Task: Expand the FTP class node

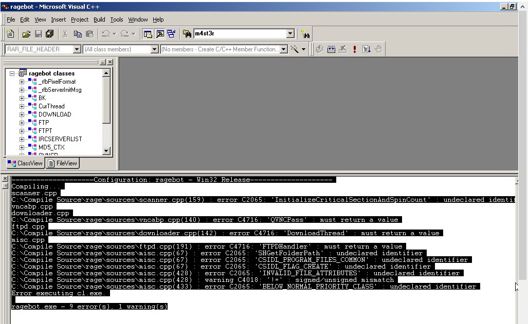Action: [x=22, y=123]
